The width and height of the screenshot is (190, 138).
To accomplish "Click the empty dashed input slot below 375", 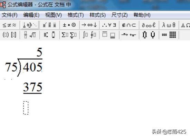I will click(x=26, y=108).
